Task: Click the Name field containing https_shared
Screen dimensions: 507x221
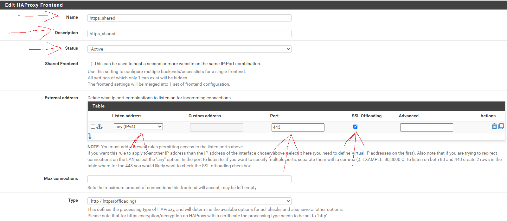Action: pyautogui.click(x=189, y=18)
